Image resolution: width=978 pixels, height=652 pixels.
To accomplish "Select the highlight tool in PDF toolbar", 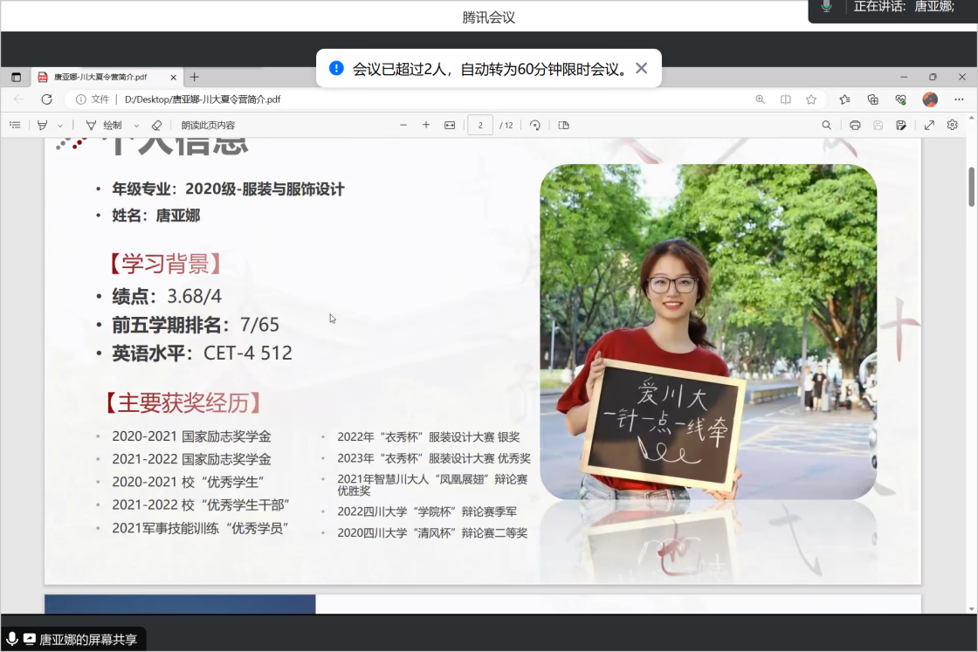I will point(42,126).
